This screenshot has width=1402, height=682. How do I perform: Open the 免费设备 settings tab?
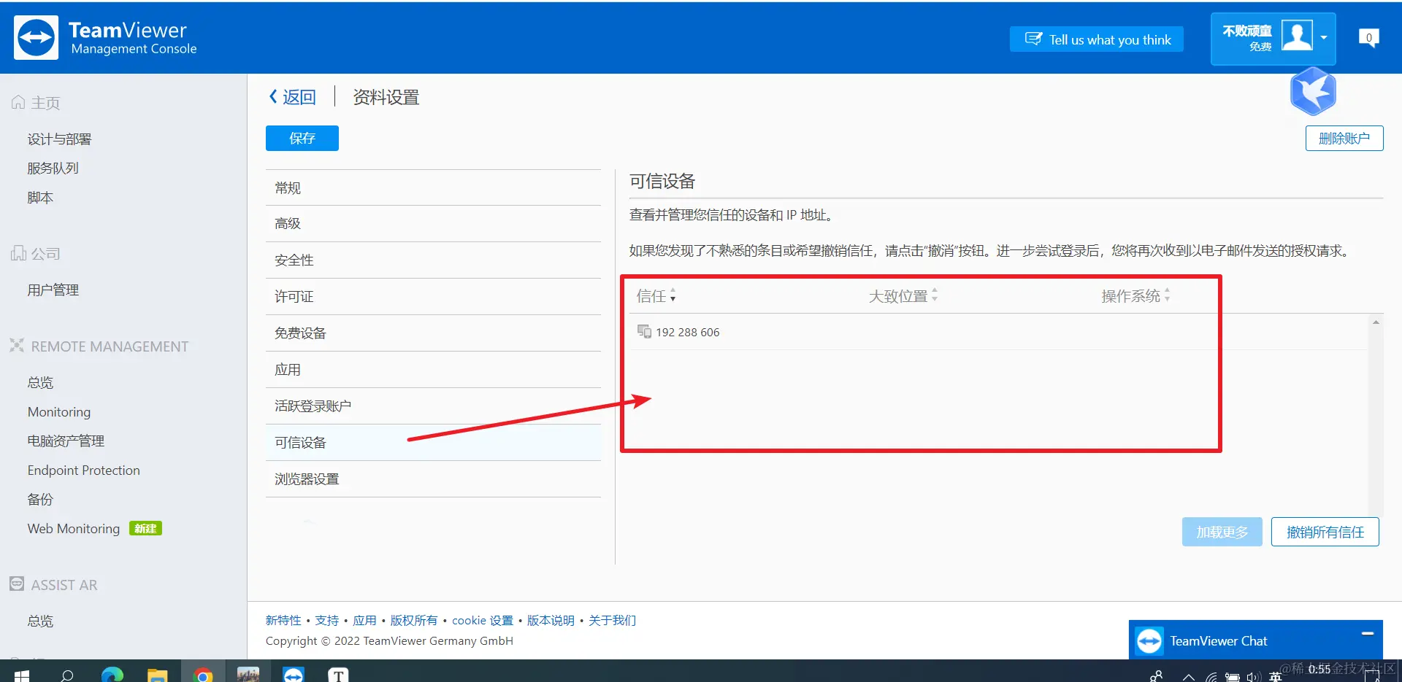tap(433, 333)
